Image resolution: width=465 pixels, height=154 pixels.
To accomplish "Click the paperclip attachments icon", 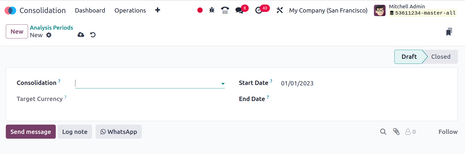I will [396, 132].
